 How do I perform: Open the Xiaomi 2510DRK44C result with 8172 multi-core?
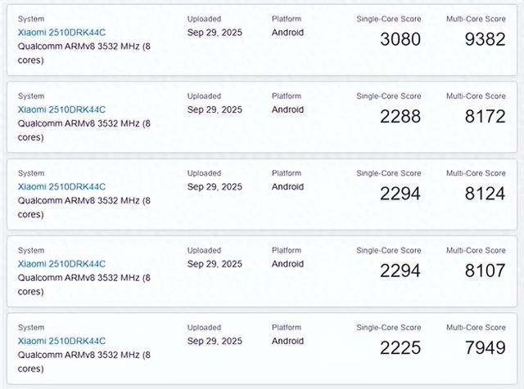coord(62,110)
